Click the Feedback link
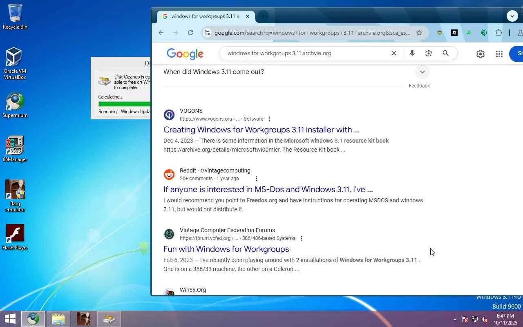523x327 pixels. point(419,86)
